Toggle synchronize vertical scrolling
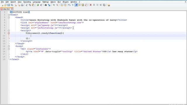Screen dimensions: 187x105 click(61, 5)
